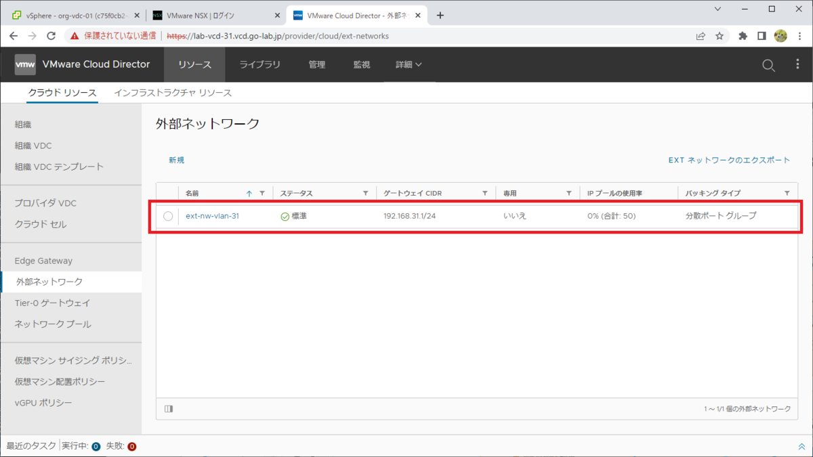Expand the 詳細 dropdown menu
This screenshot has width=813, height=457.
pyautogui.click(x=409, y=65)
